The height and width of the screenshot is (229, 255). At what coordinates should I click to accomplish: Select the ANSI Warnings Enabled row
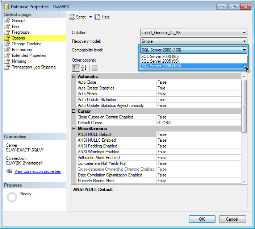coord(159,152)
